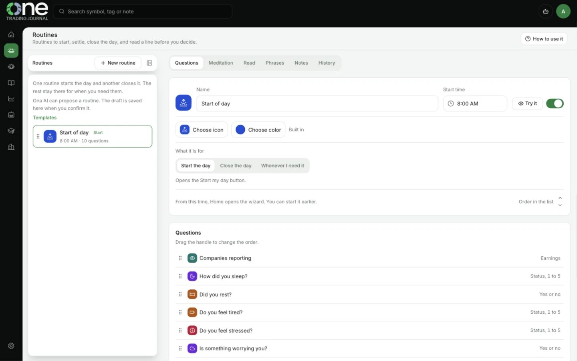The height and width of the screenshot is (361, 577).
Task: Click the Try it button
Action: 527,103
